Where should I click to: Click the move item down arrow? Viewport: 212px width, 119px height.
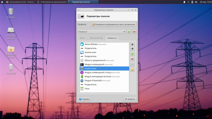tap(132, 49)
